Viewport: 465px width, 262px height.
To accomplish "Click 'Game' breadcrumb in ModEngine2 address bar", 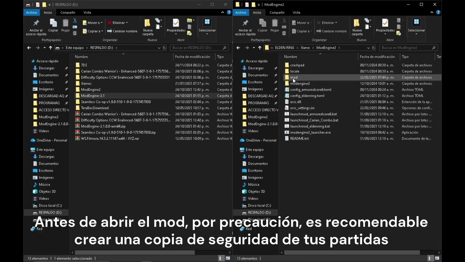I will pyautogui.click(x=305, y=48).
